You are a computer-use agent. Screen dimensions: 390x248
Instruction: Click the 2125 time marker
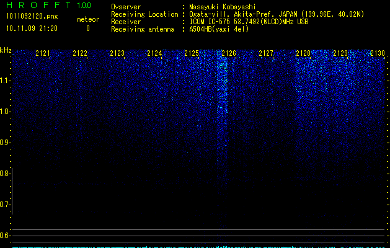click(x=192, y=53)
